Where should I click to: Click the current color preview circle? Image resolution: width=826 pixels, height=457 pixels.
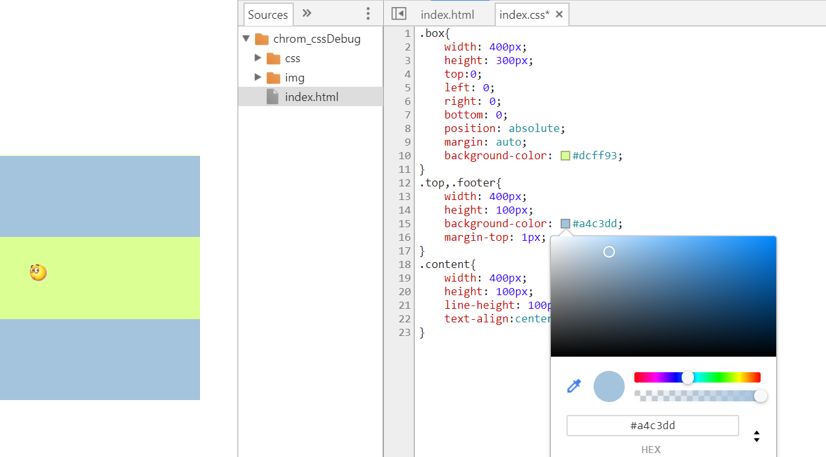[x=609, y=386]
